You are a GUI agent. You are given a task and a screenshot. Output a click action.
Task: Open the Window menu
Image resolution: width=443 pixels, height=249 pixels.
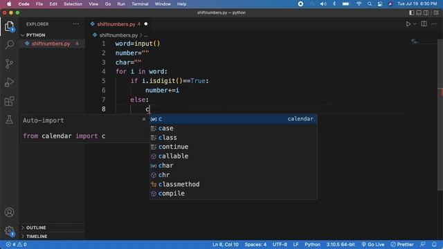click(163, 4)
